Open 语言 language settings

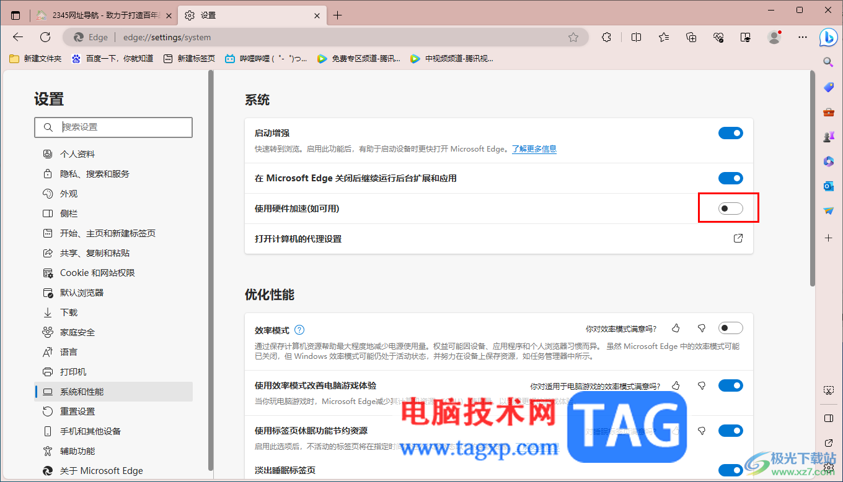pyautogui.click(x=113, y=352)
